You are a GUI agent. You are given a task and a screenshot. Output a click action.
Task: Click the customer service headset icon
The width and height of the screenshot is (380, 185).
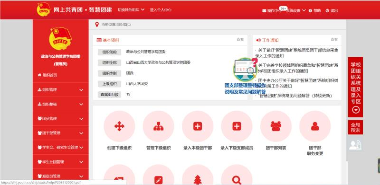355,145
